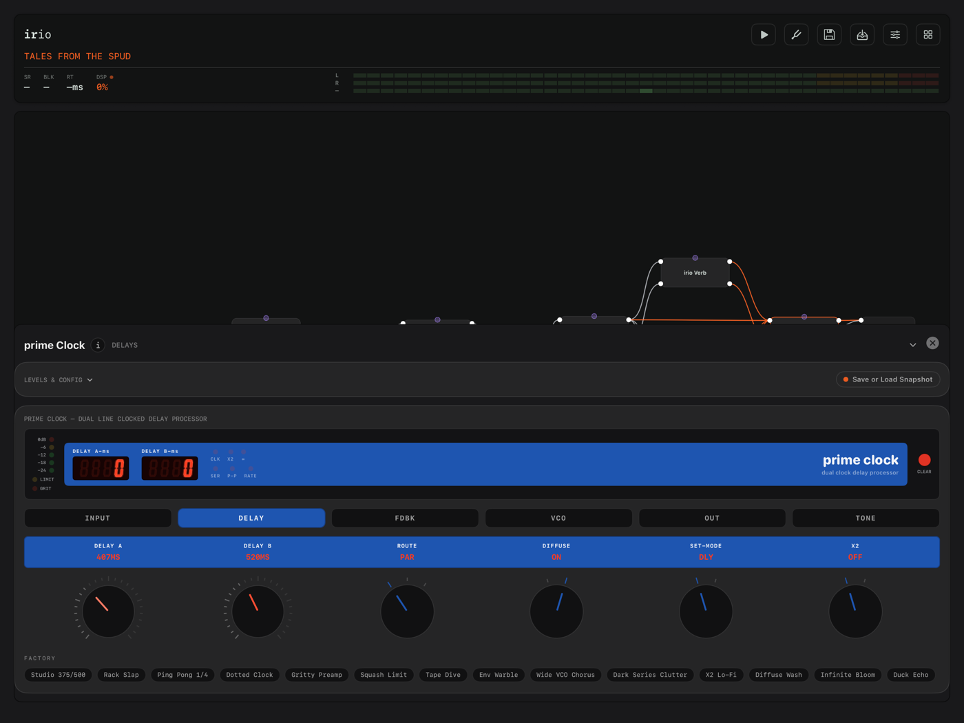This screenshot has height=723, width=964.
Task: Collapse the prime Clock panel chevron
Action: click(x=912, y=345)
